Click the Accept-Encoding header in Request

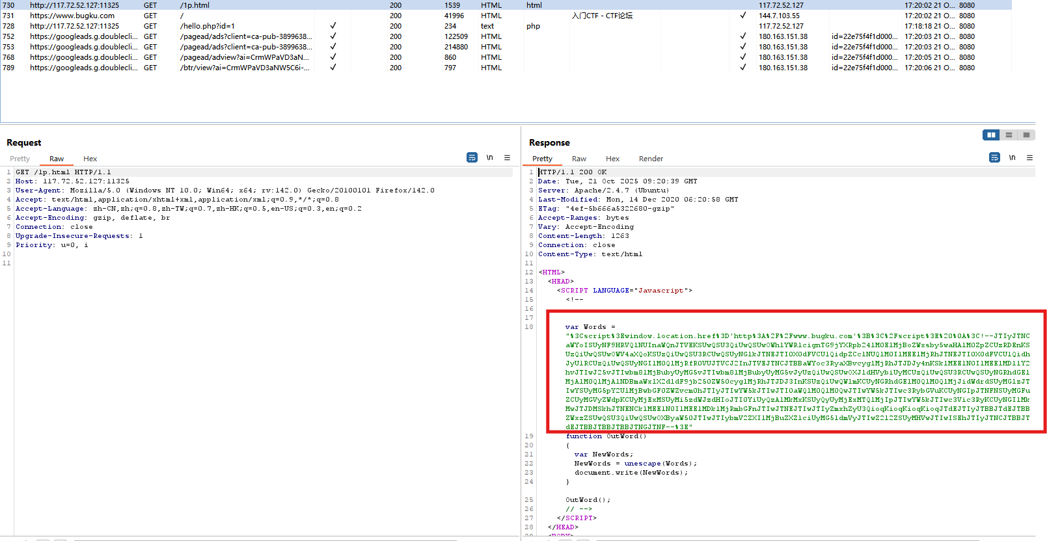92,218
